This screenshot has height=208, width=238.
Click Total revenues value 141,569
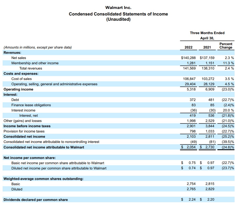tap(189, 68)
